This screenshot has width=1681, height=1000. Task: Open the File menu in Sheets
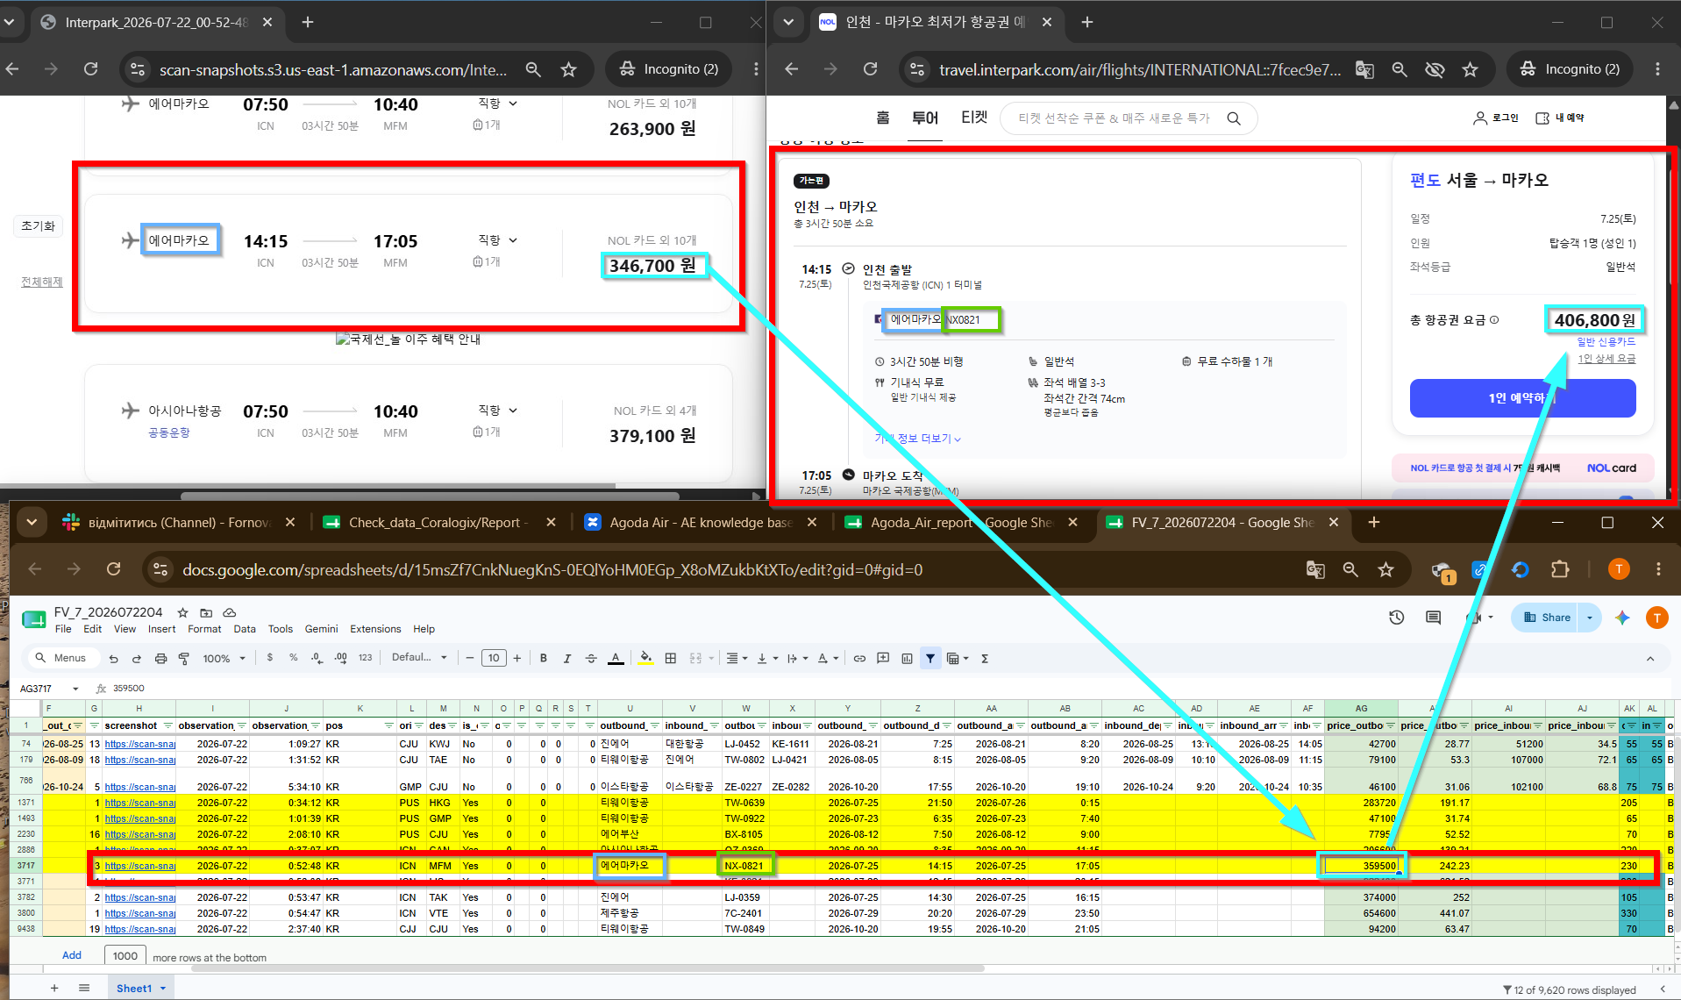(x=63, y=629)
